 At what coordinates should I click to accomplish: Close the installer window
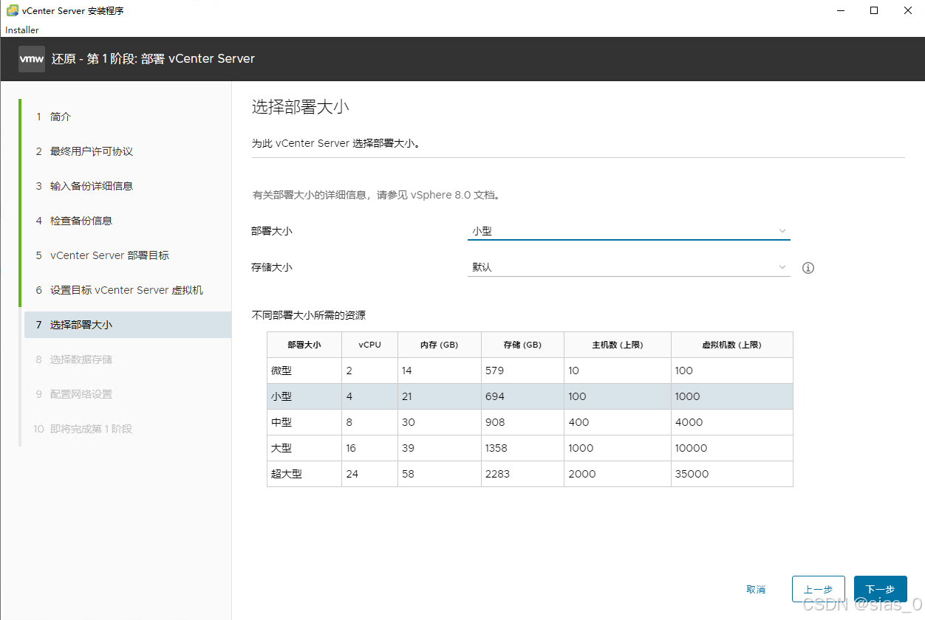point(908,10)
